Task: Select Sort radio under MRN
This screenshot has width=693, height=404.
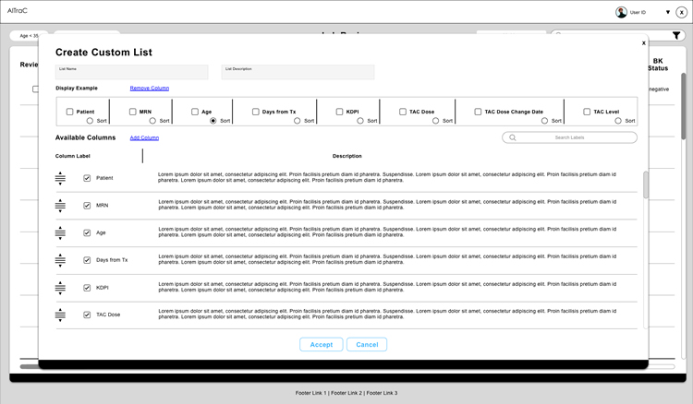Action: (152, 121)
